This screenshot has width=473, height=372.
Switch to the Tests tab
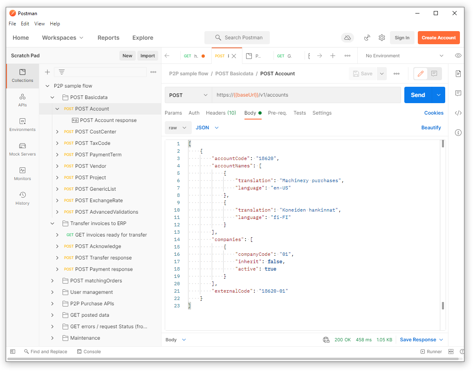[300, 113]
